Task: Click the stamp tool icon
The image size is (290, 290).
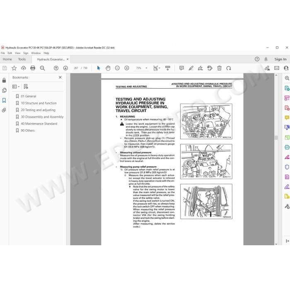Action: point(210,68)
